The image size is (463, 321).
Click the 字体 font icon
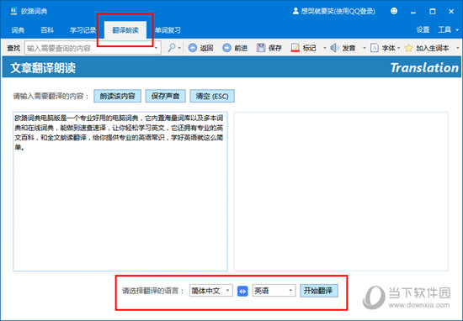(375, 48)
